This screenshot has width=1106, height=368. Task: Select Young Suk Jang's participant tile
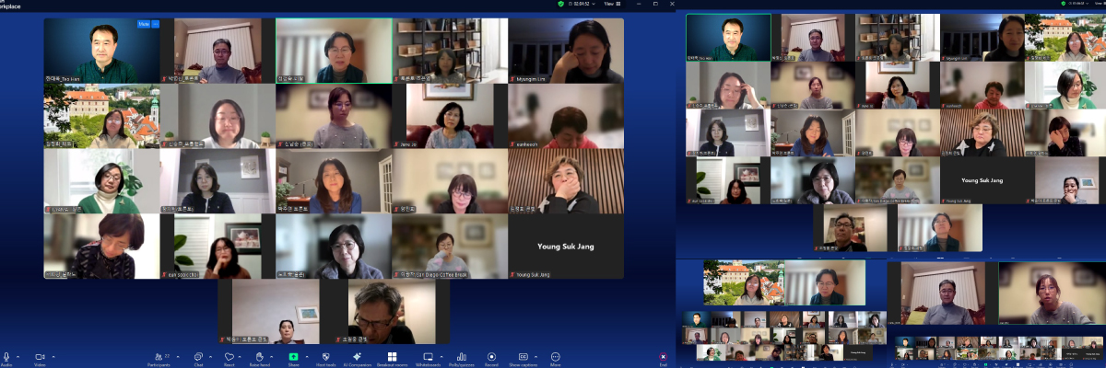coord(566,247)
